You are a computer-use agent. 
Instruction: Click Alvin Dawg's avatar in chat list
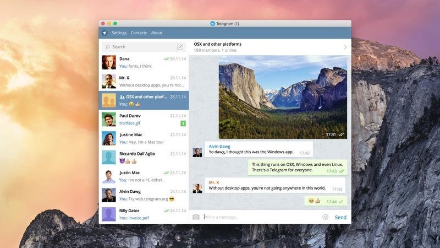pyautogui.click(x=108, y=195)
